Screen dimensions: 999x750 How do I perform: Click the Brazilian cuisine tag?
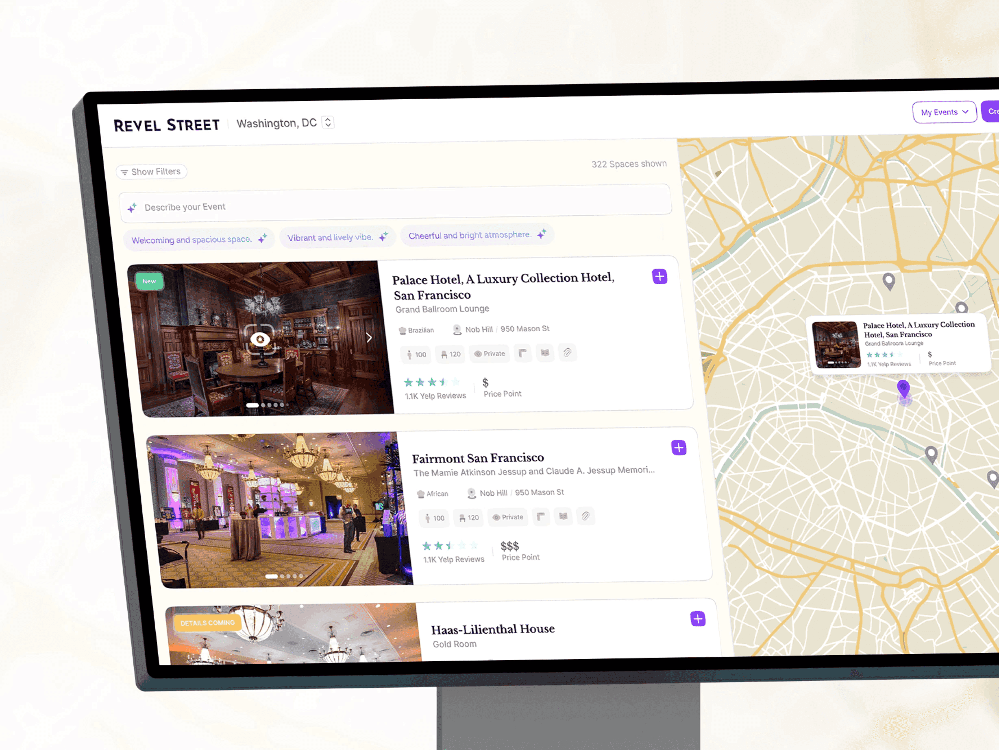tap(416, 330)
